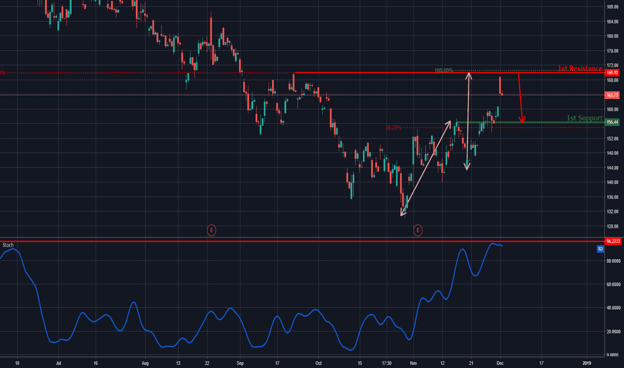
Task: Click the 'Nov' date axis label
Action: pyautogui.click(x=413, y=363)
